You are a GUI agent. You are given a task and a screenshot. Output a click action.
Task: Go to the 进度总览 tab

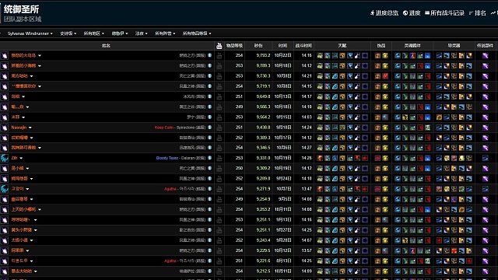[x=384, y=13]
